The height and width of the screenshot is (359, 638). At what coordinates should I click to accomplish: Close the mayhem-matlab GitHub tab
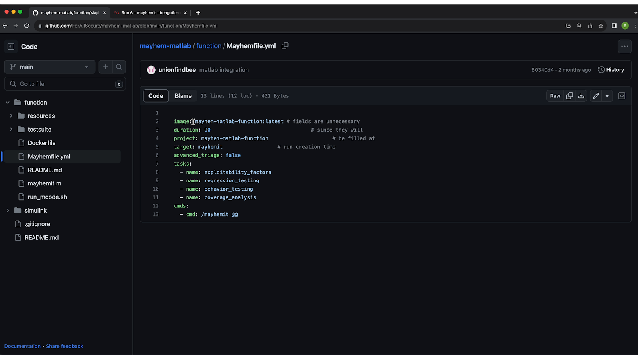click(104, 13)
